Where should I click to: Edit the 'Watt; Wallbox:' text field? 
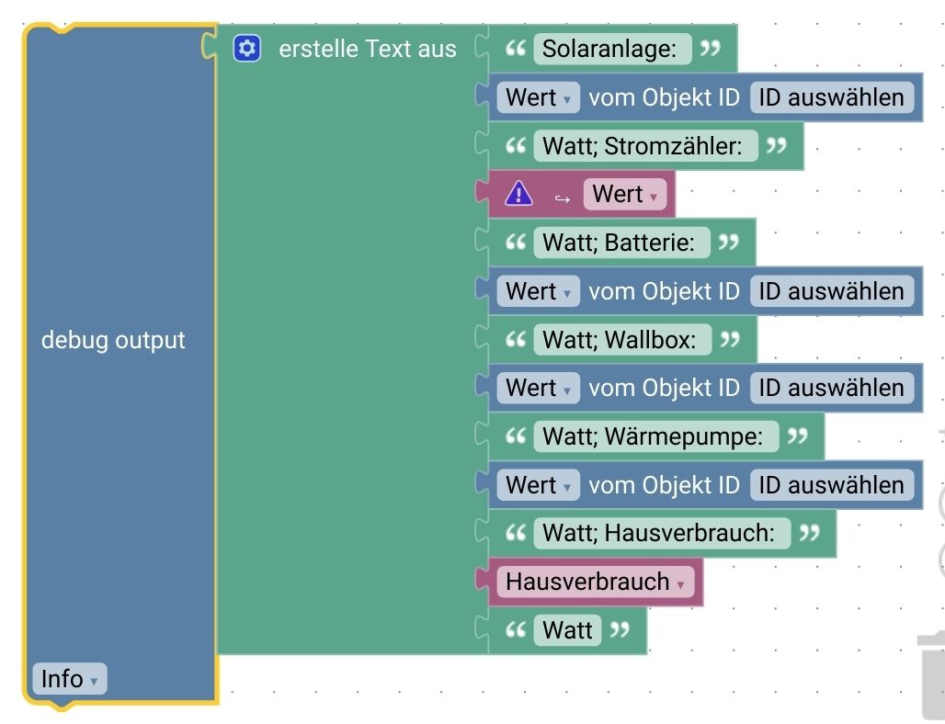621,340
